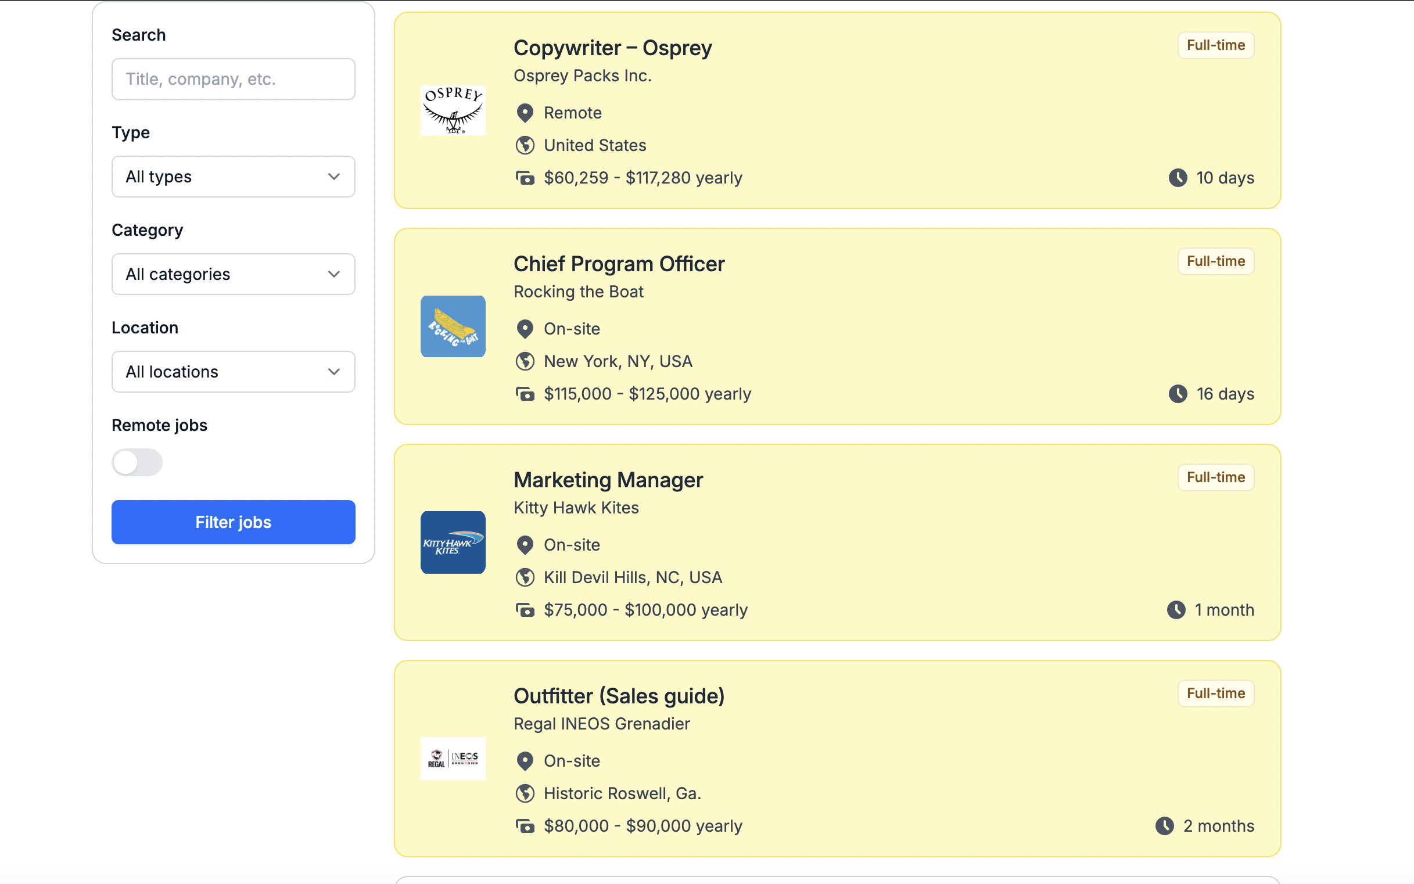
Task: Click the Full-time badge on Copywriter card
Action: click(x=1215, y=45)
